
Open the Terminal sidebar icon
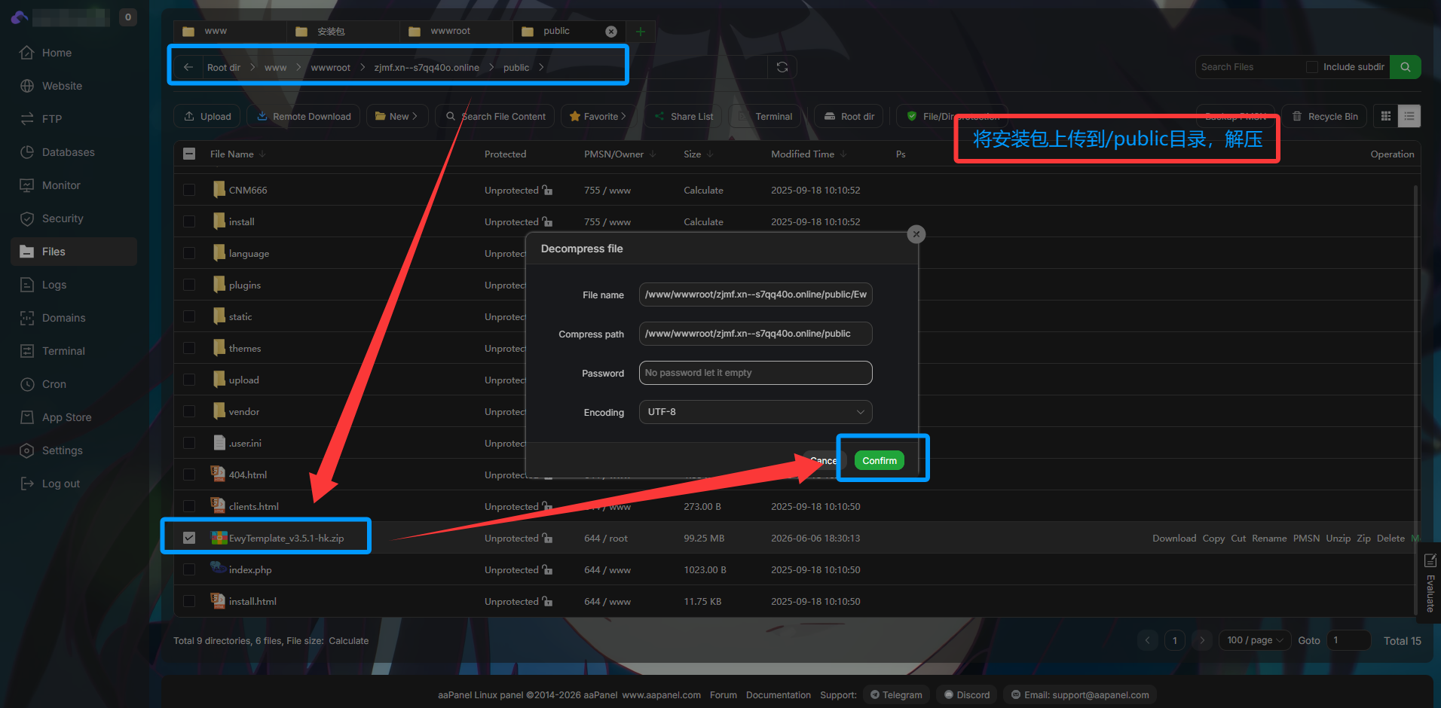[27, 351]
